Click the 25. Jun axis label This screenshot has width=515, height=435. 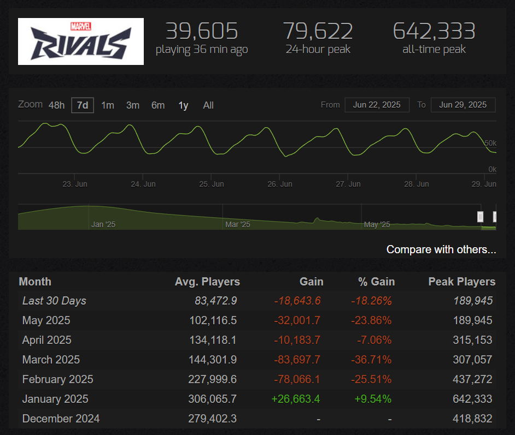point(212,184)
